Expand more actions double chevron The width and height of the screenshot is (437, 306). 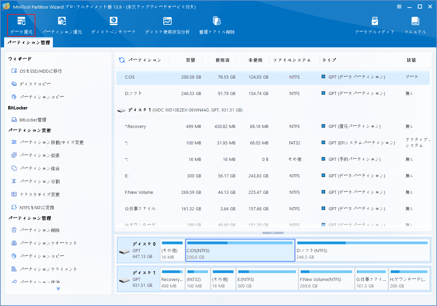pos(58,289)
